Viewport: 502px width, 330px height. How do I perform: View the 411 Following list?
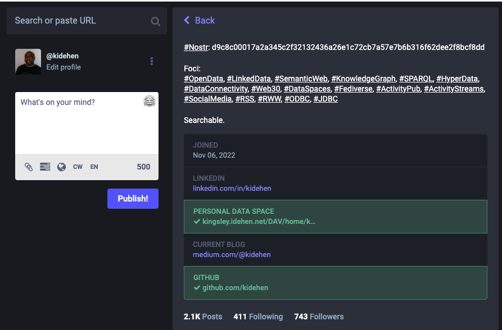point(258,317)
